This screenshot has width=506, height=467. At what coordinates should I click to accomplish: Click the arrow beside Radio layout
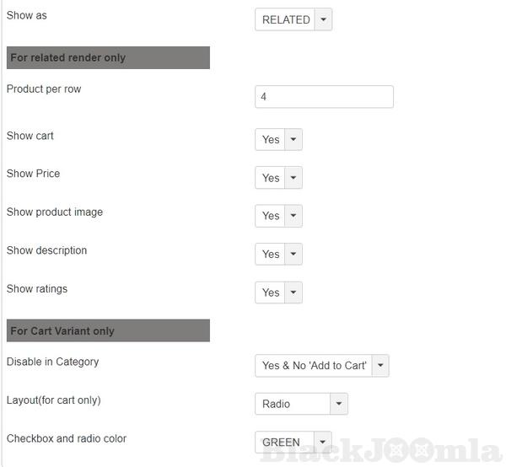(x=339, y=404)
